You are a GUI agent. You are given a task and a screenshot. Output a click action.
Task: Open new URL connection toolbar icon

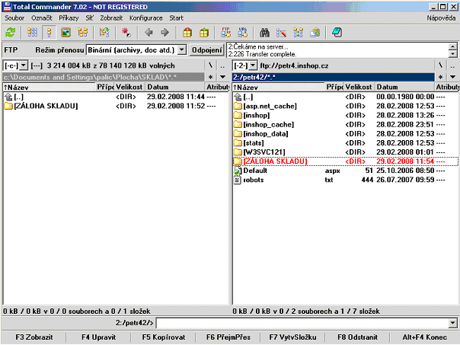point(243,32)
